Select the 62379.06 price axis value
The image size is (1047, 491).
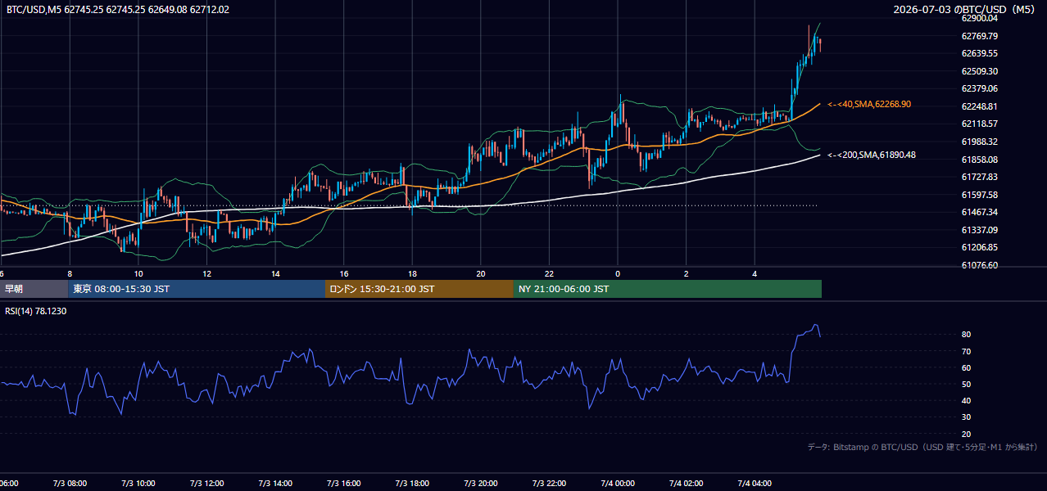[980, 88]
